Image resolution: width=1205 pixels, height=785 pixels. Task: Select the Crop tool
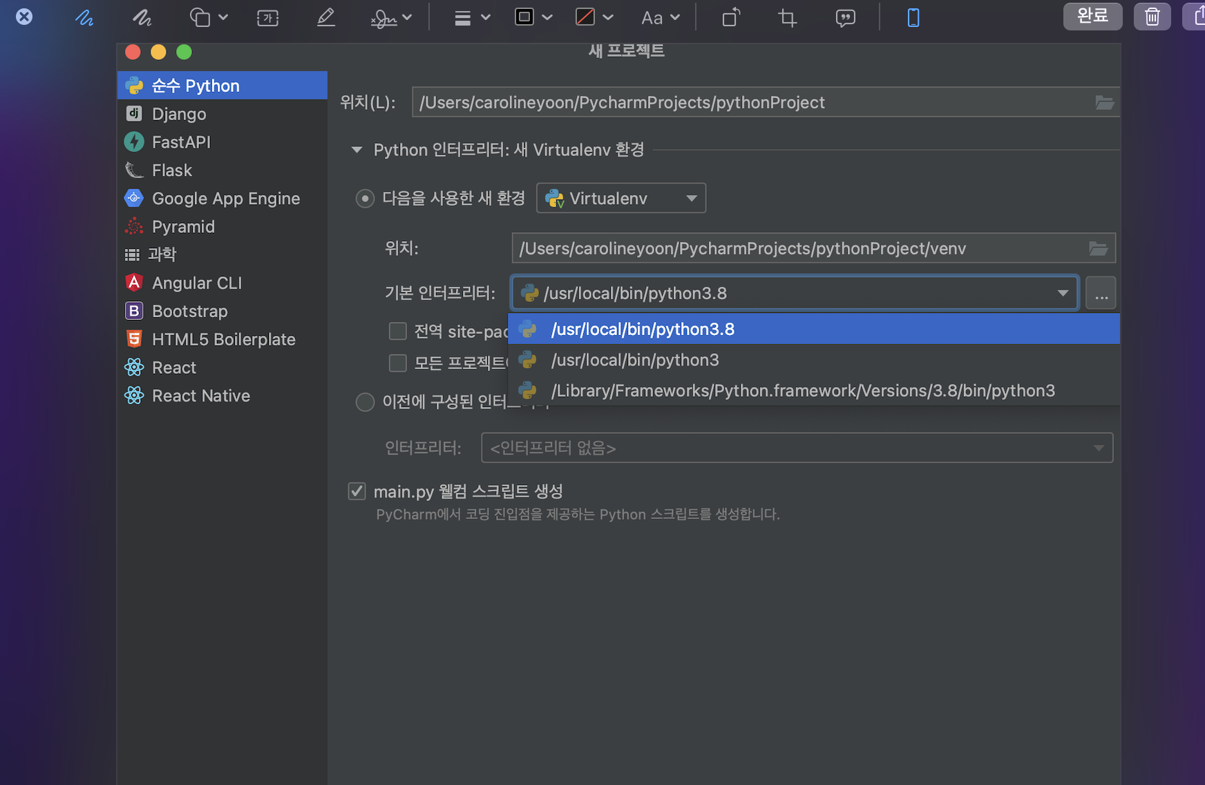(788, 18)
